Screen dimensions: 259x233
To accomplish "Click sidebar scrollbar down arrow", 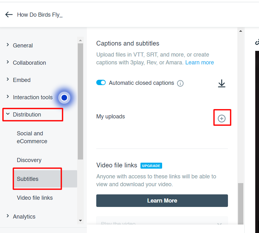I will (81, 220).
